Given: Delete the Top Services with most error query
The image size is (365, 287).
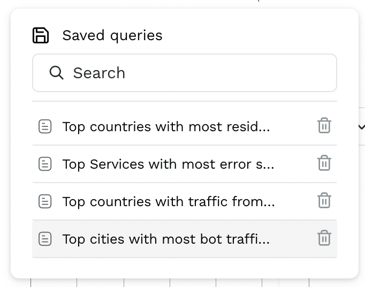Looking at the screenshot, I should point(324,163).
